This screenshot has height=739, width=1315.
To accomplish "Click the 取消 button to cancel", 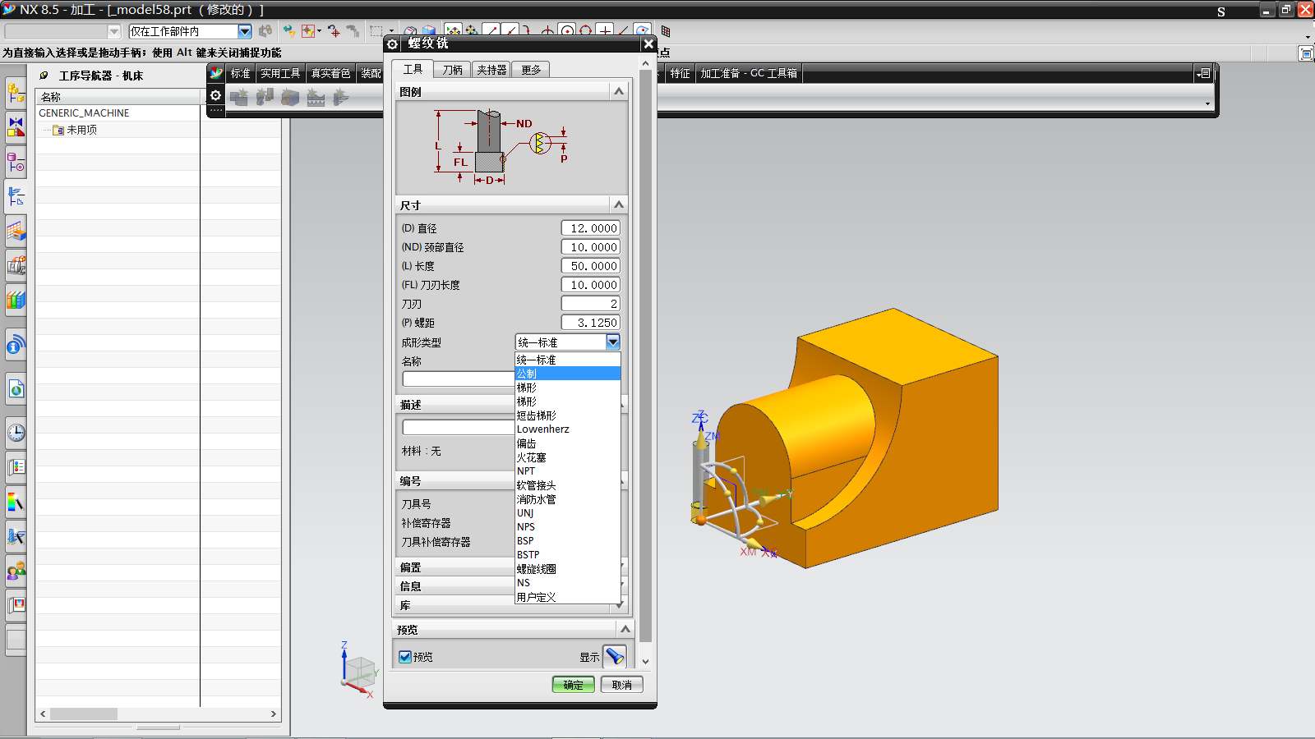I will [x=621, y=684].
